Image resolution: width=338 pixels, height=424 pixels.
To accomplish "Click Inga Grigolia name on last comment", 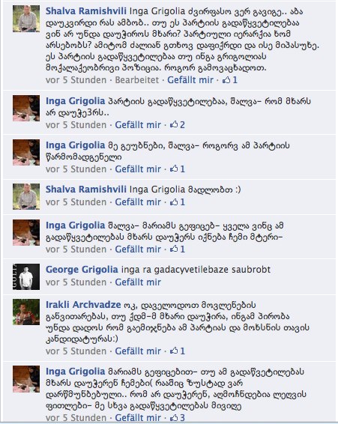I will tap(75, 372).
